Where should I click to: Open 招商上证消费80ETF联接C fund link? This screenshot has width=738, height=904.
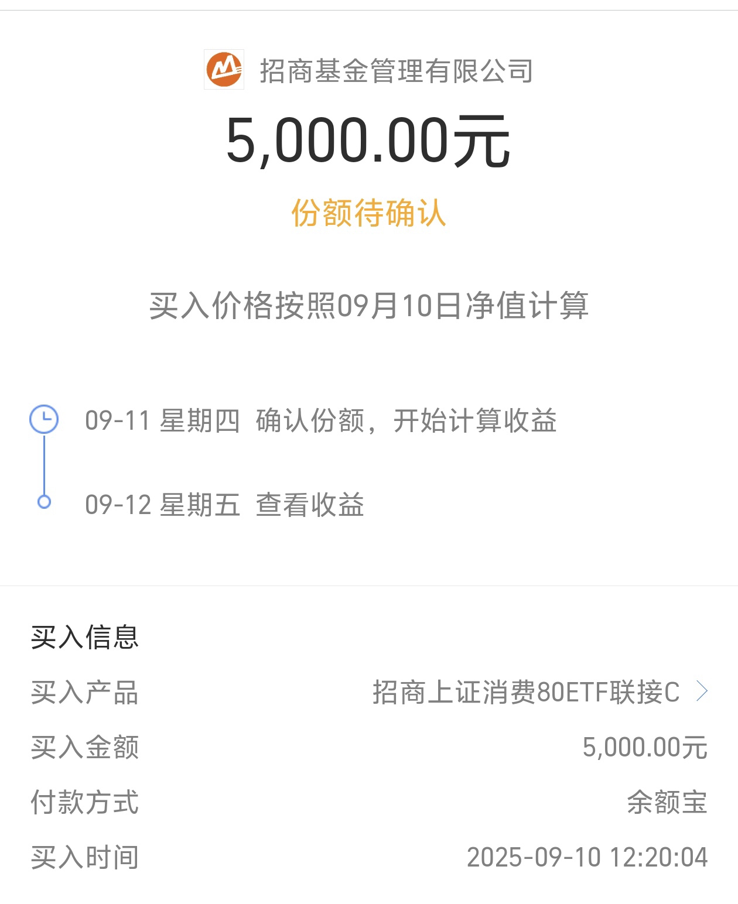click(526, 692)
